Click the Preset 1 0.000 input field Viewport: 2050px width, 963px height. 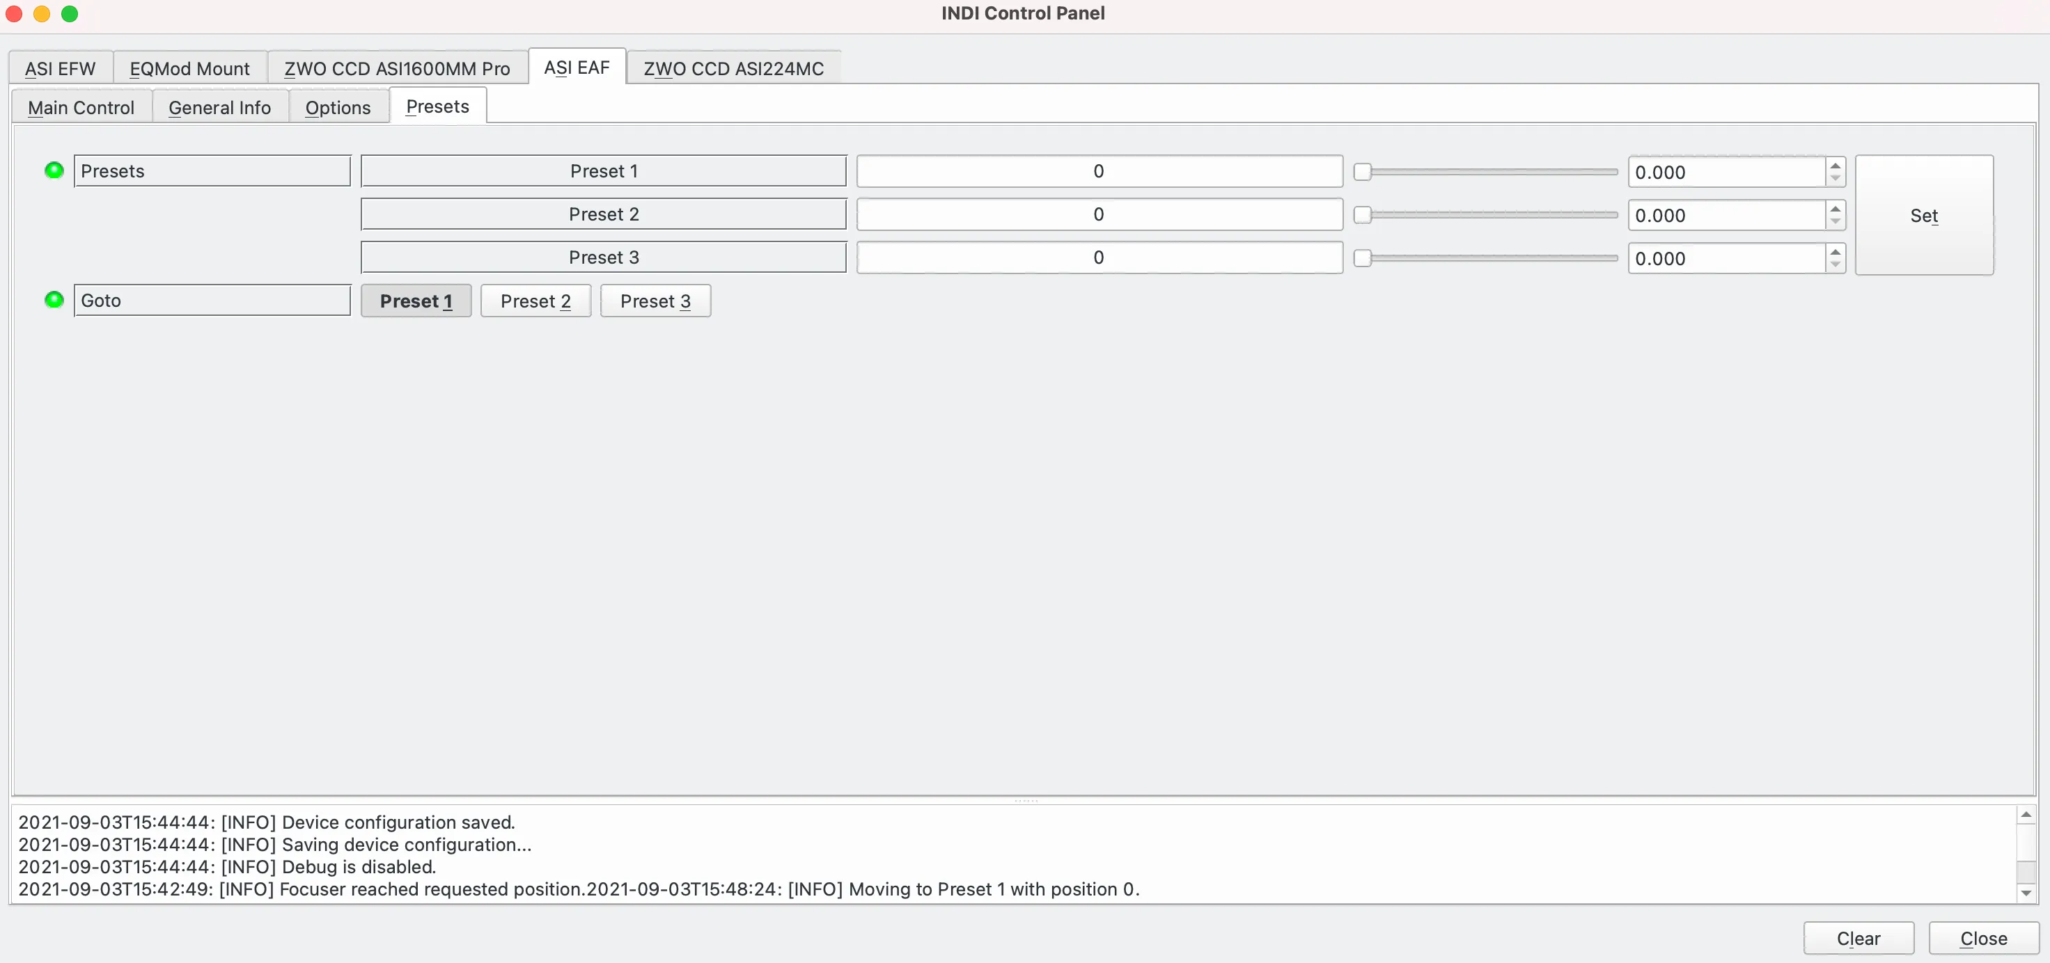point(1727,172)
